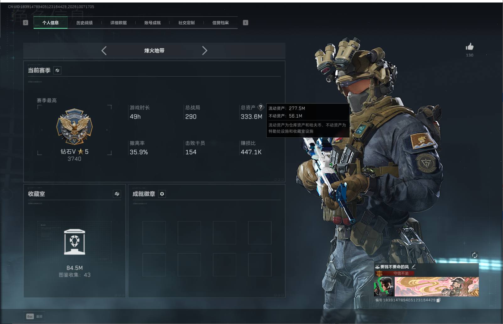Click the 图鉴收集: 43 text
The height and width of the screenshot is (324, 503).
pyautogui.click(x=75, y=275)
